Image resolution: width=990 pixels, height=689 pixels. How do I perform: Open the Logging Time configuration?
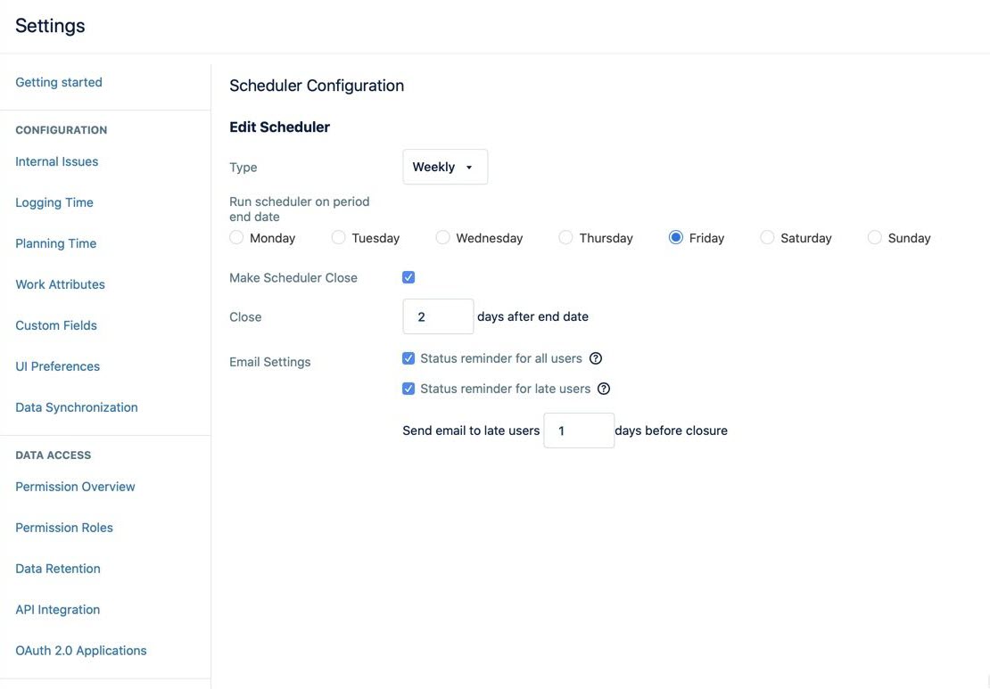pos(54,201)
